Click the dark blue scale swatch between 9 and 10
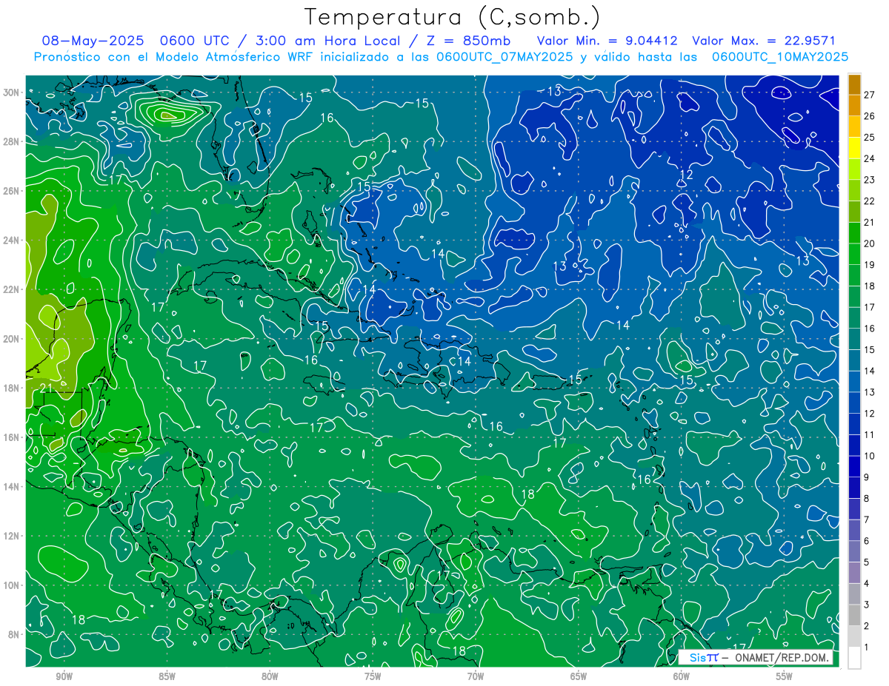 854,466
